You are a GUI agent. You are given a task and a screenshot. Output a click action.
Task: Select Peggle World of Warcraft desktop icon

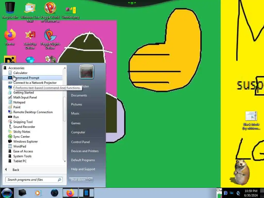click(50, 12)
